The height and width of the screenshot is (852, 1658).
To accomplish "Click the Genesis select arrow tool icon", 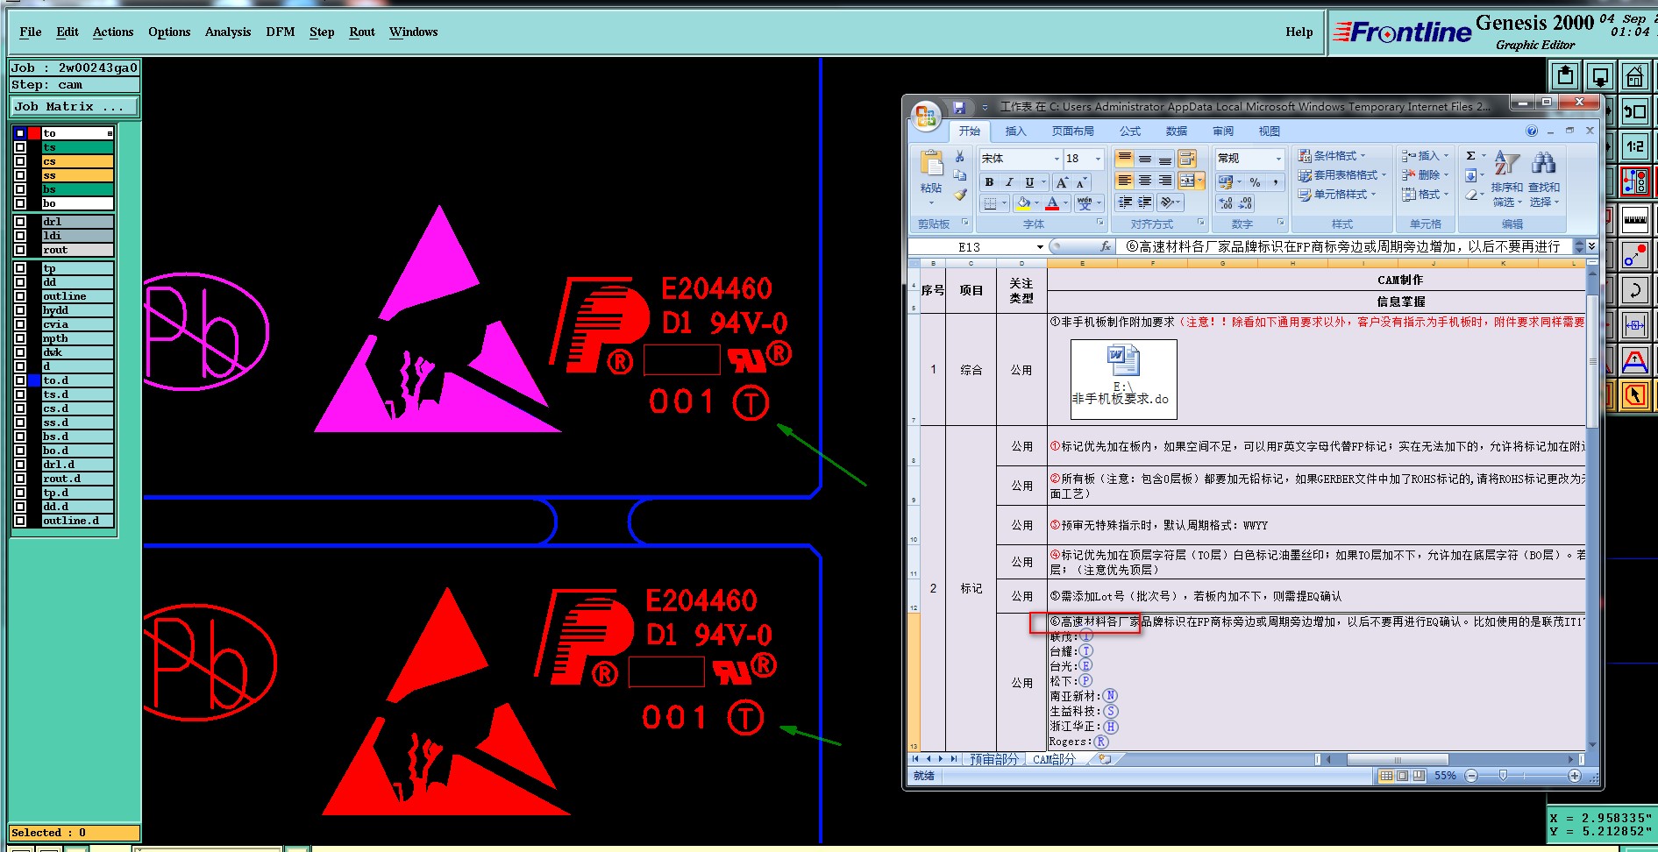I will tap(1635, 395).
